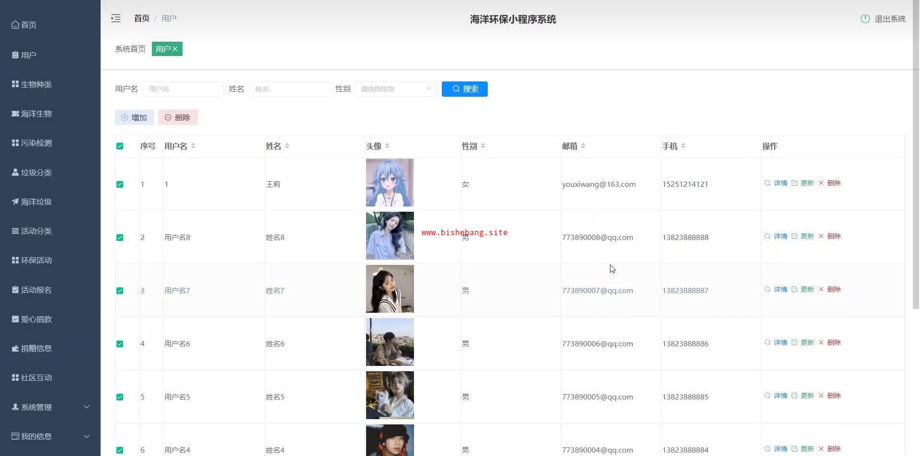Screen dimensions: 920x456
Task: Click the power icon to exit system
Action: (x=865, y=19)
